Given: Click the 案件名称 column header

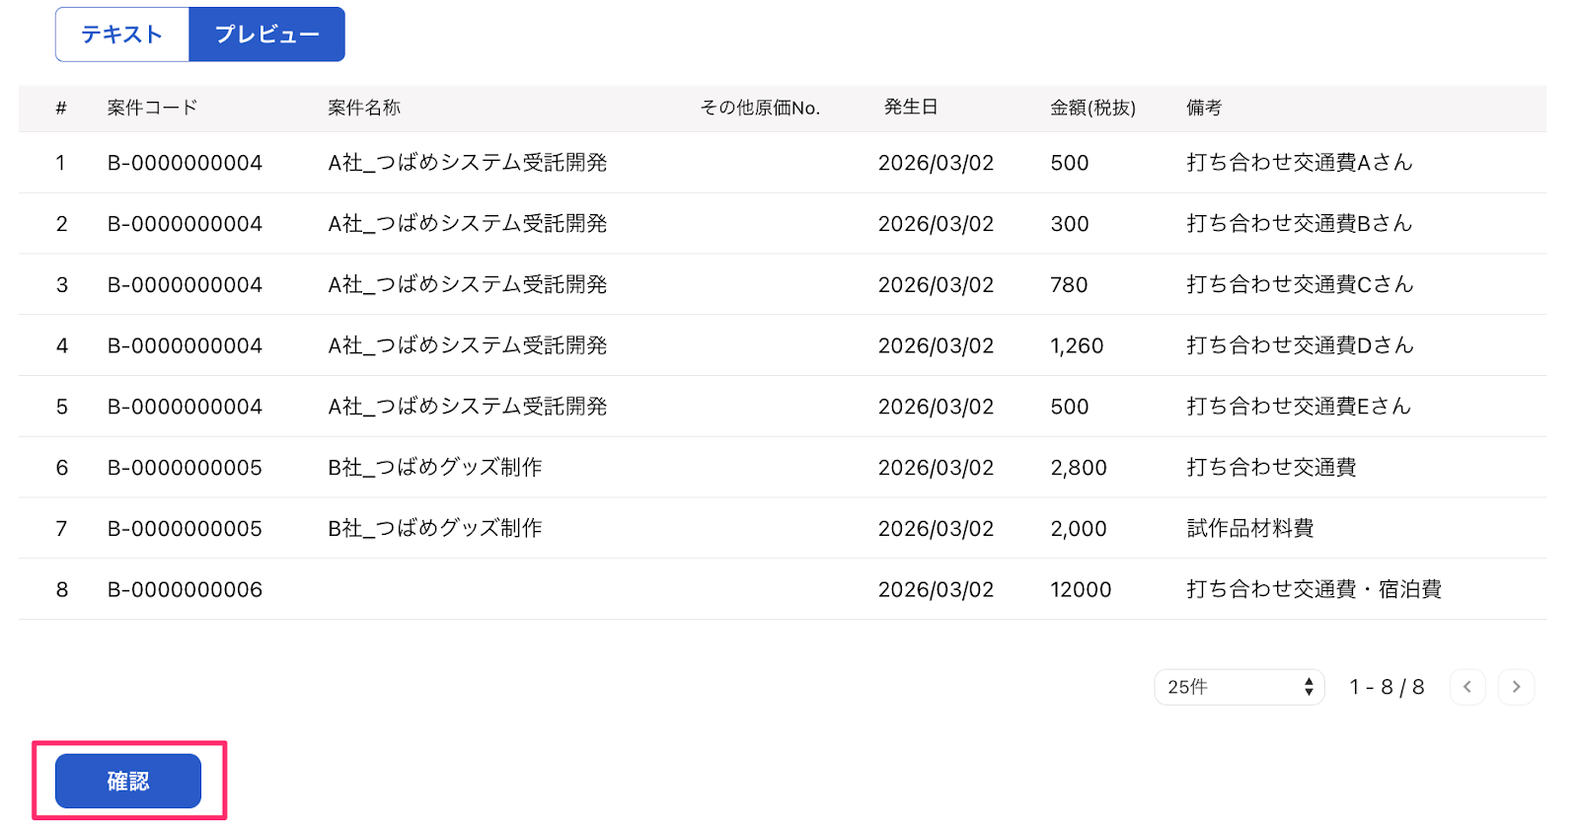Looking at the screenshot, I should pos(364,108).
